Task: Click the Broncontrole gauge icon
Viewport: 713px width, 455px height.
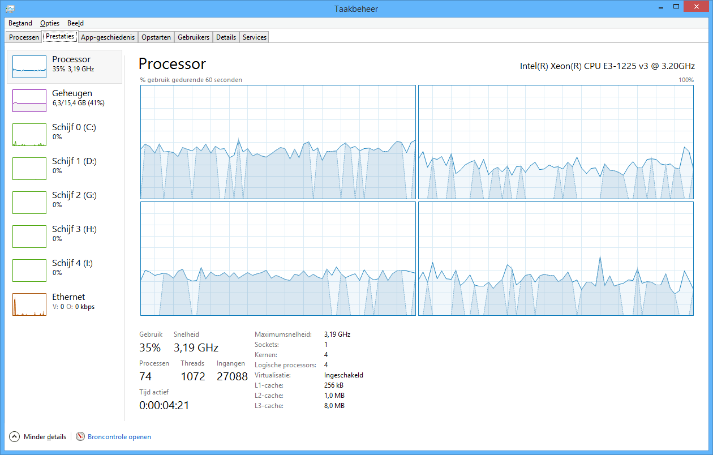Action: (x=80, y=437)
